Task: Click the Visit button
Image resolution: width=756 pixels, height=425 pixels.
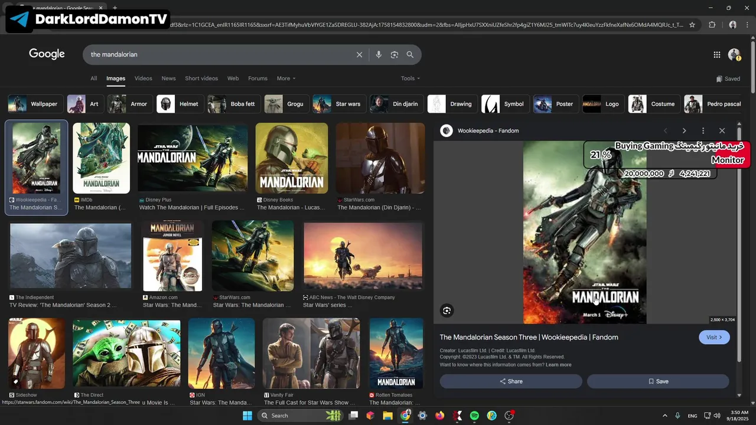Action: click(714, 337)
